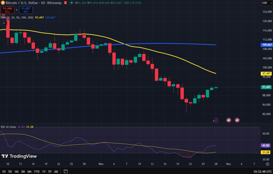The height and width of the screenshot is (174, 273).
Task: Select the 3M time range
Action: [x=23, y=172]
